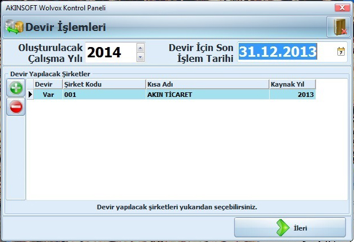354x242 pixels.
Task: Select the Var cell in Devir column
Action: click(48, 95)
